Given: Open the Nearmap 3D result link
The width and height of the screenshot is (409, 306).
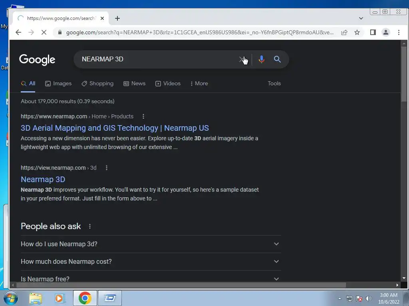Looking at the screenshot, I should (x=43, y=180).
